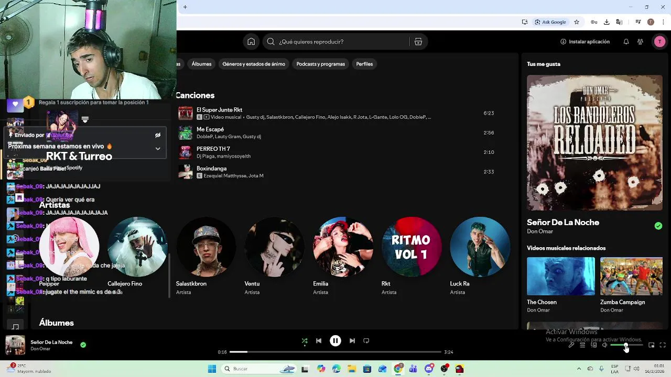Toggle the liked checkmark next to Señor De La Noche title in side panel
The width and height of the screenshot is (671, 377).
click(x=658, y=226)
